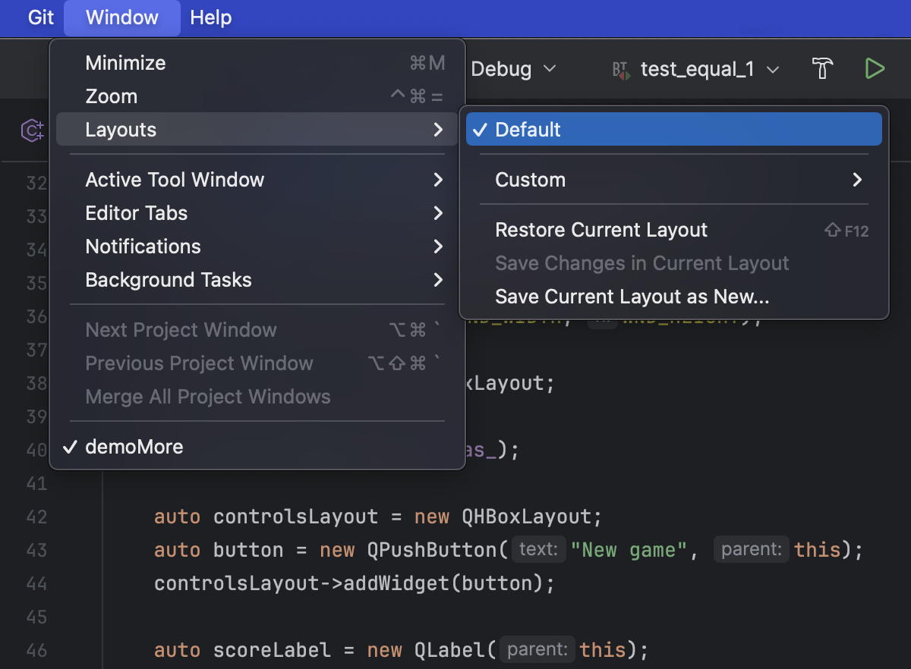Open the Debug build profile dropdown
Viewport: 911px width, 669px height.
click(x=513, y=69)
